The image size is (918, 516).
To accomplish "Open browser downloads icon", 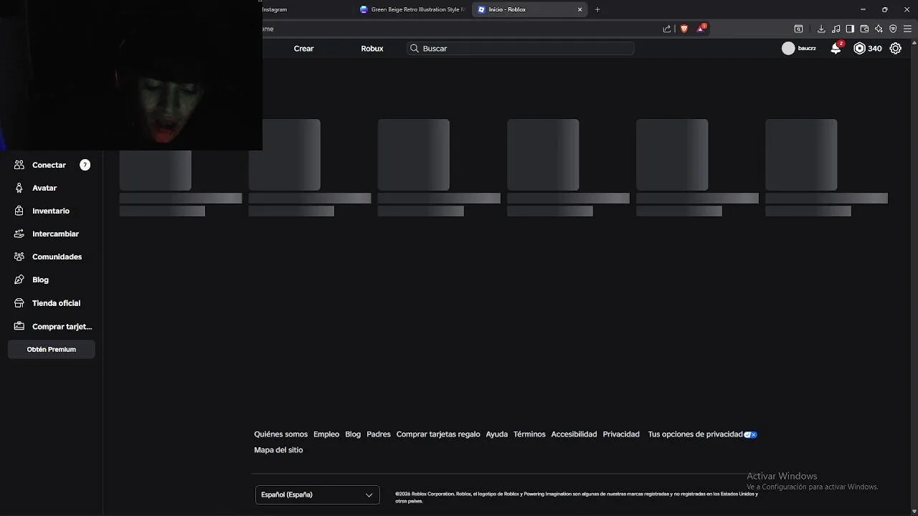I will pyautogui.click(x=821, y=29).
